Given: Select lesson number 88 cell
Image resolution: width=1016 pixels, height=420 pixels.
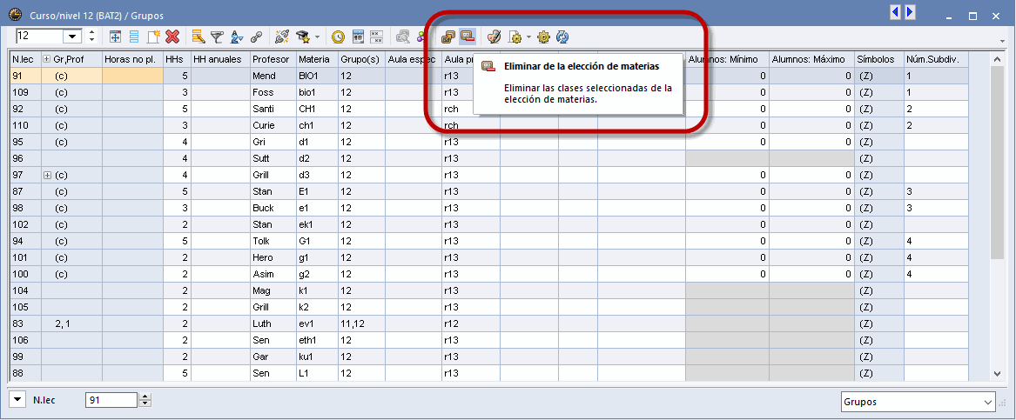Looking at the screenshot, I should click(26, 373).
